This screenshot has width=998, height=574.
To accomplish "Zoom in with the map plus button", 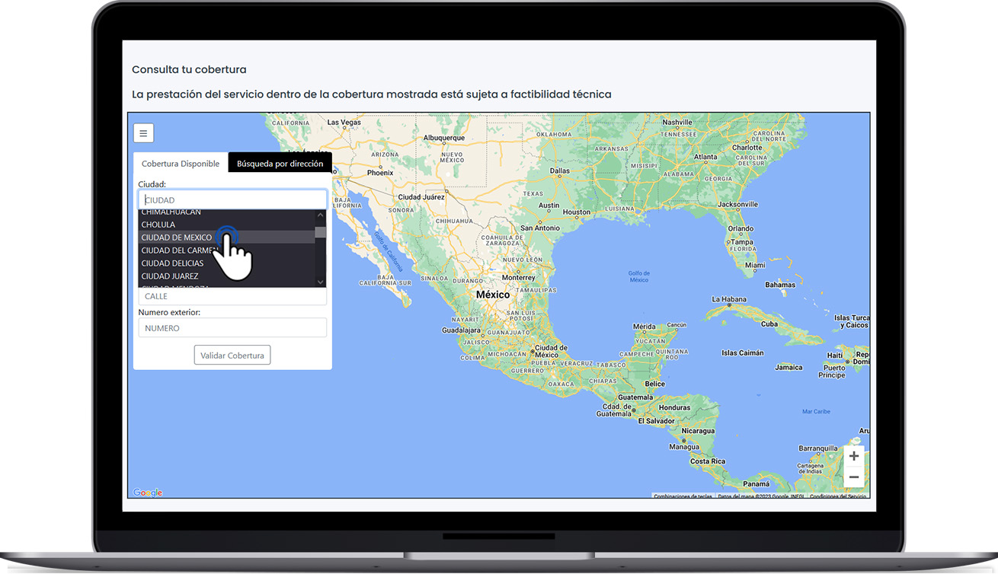I will click(x=854, y=456).
